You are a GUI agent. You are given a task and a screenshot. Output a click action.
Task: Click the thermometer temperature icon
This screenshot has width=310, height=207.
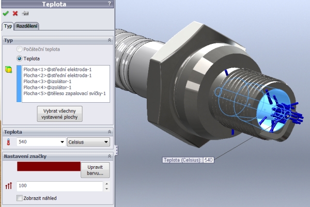[8, 142]
